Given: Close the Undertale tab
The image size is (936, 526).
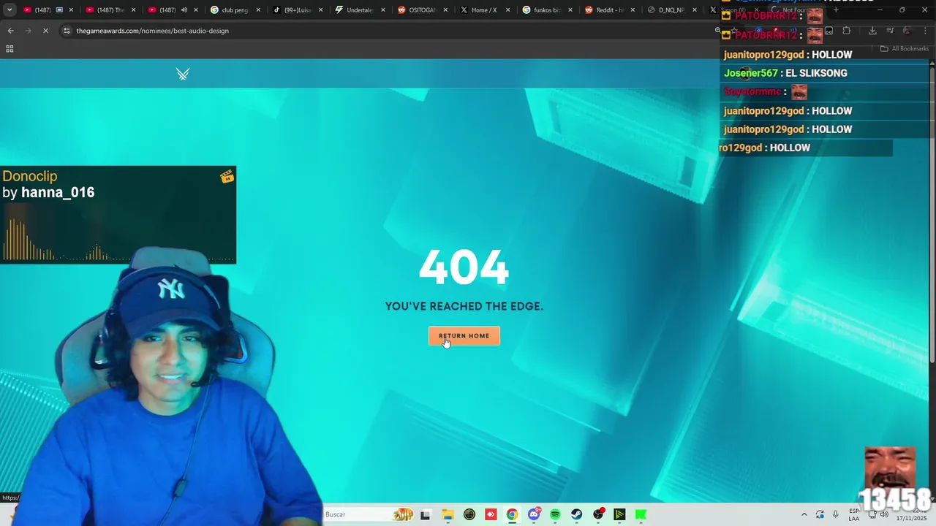Looking at the screenshot, I should (x=383, y=10).
